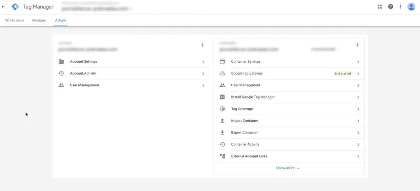Open Import Container link text
Image resolution: width=420 pixels, height=191 pixels.
[x=244, y=120]
